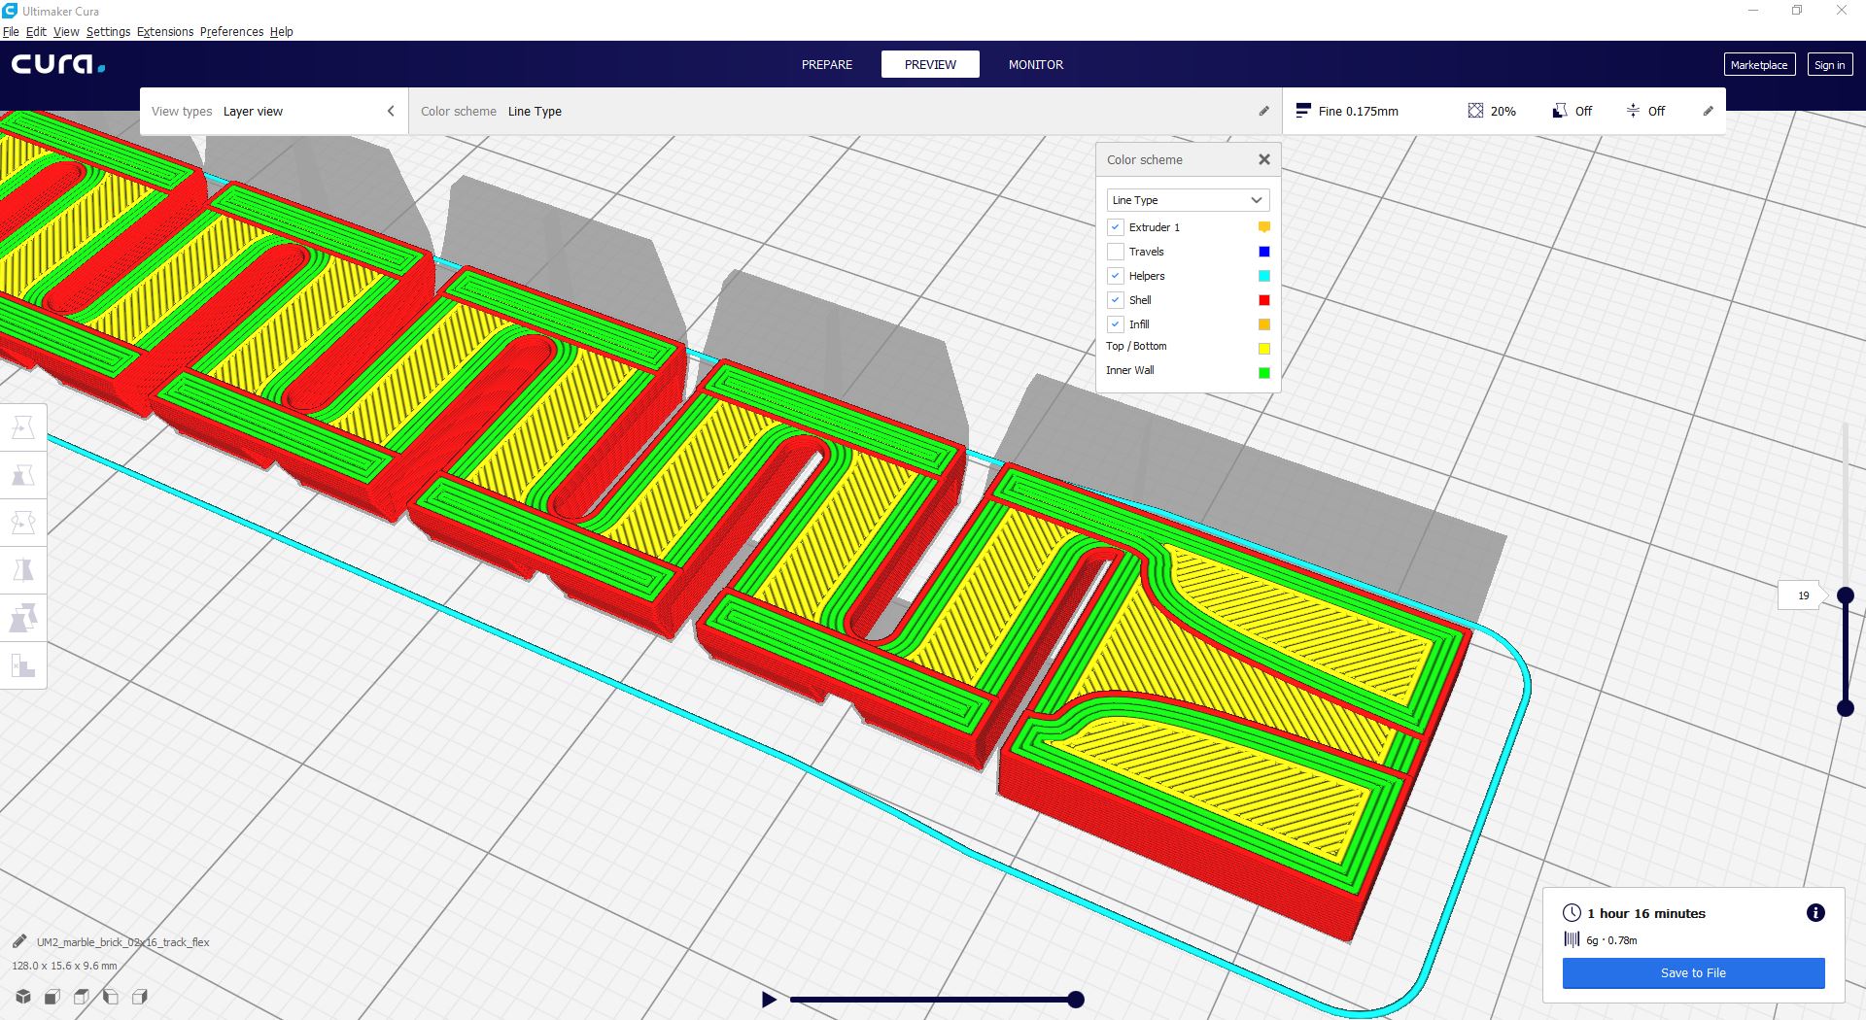The width and height of the screenshot is (1866, 1020).
Task: Enable the Travels checkbox
Action: (x=1116, y=251)
